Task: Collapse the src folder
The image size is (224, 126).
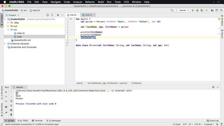Action: point(8,30)
